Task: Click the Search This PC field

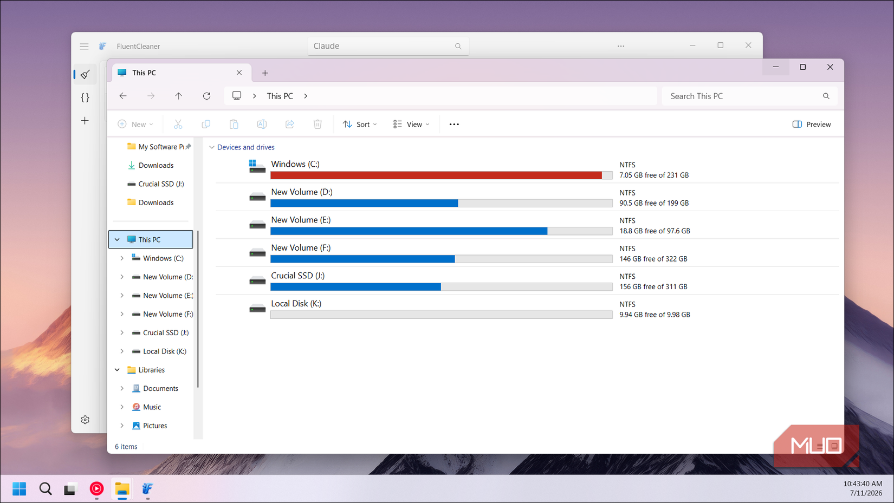Action: click(x=749, y=96)
